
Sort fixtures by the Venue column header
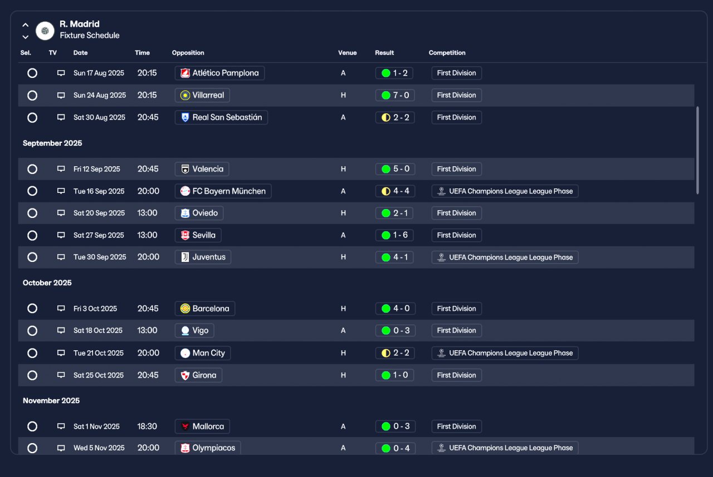(347, 53)
